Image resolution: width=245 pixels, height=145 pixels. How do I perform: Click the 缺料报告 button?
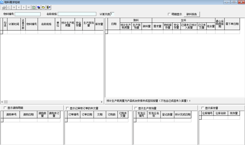(192, 14)
